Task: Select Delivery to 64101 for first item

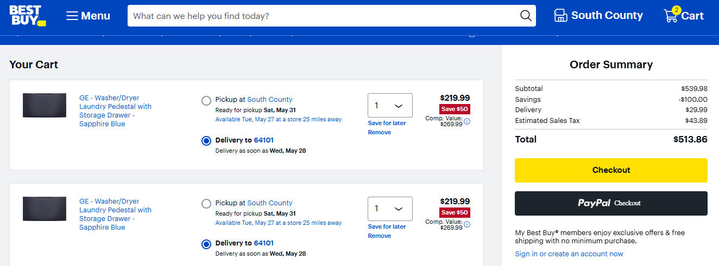Action: pyautogui.click(x=206, y=141)
